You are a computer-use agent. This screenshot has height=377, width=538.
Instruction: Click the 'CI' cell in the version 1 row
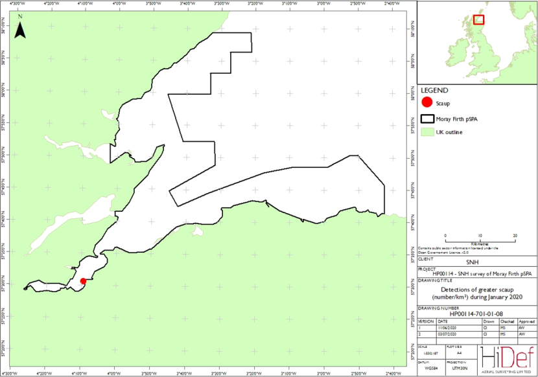coord(485,328)
